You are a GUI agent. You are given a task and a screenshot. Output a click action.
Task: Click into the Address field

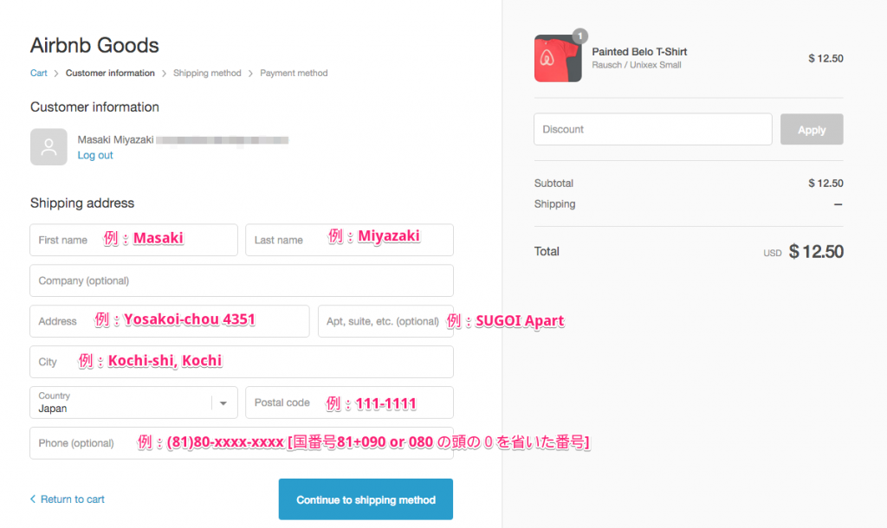point(170,321)
